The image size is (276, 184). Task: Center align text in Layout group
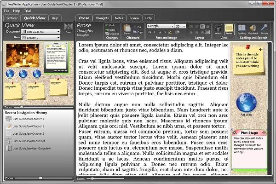pyautogui.click(x=196, y=32)
